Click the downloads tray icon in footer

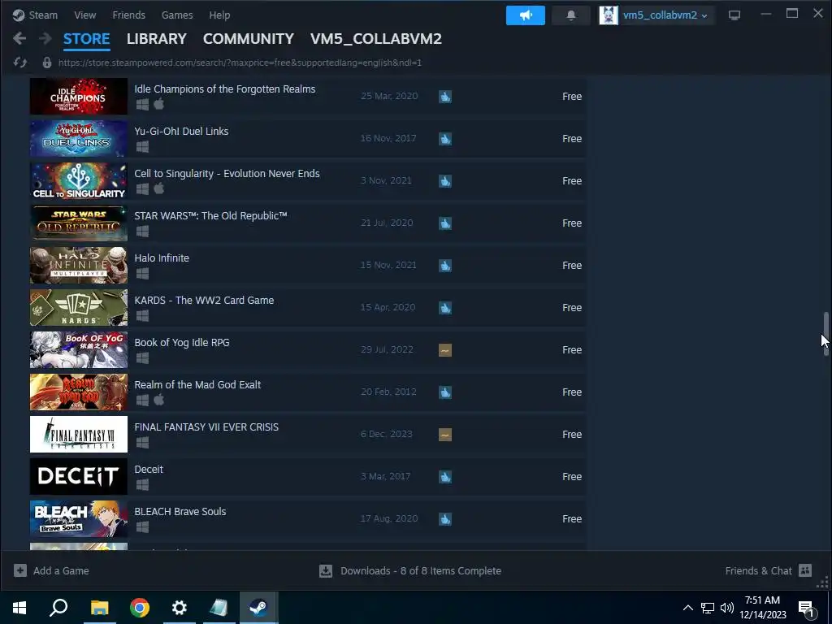326,571
